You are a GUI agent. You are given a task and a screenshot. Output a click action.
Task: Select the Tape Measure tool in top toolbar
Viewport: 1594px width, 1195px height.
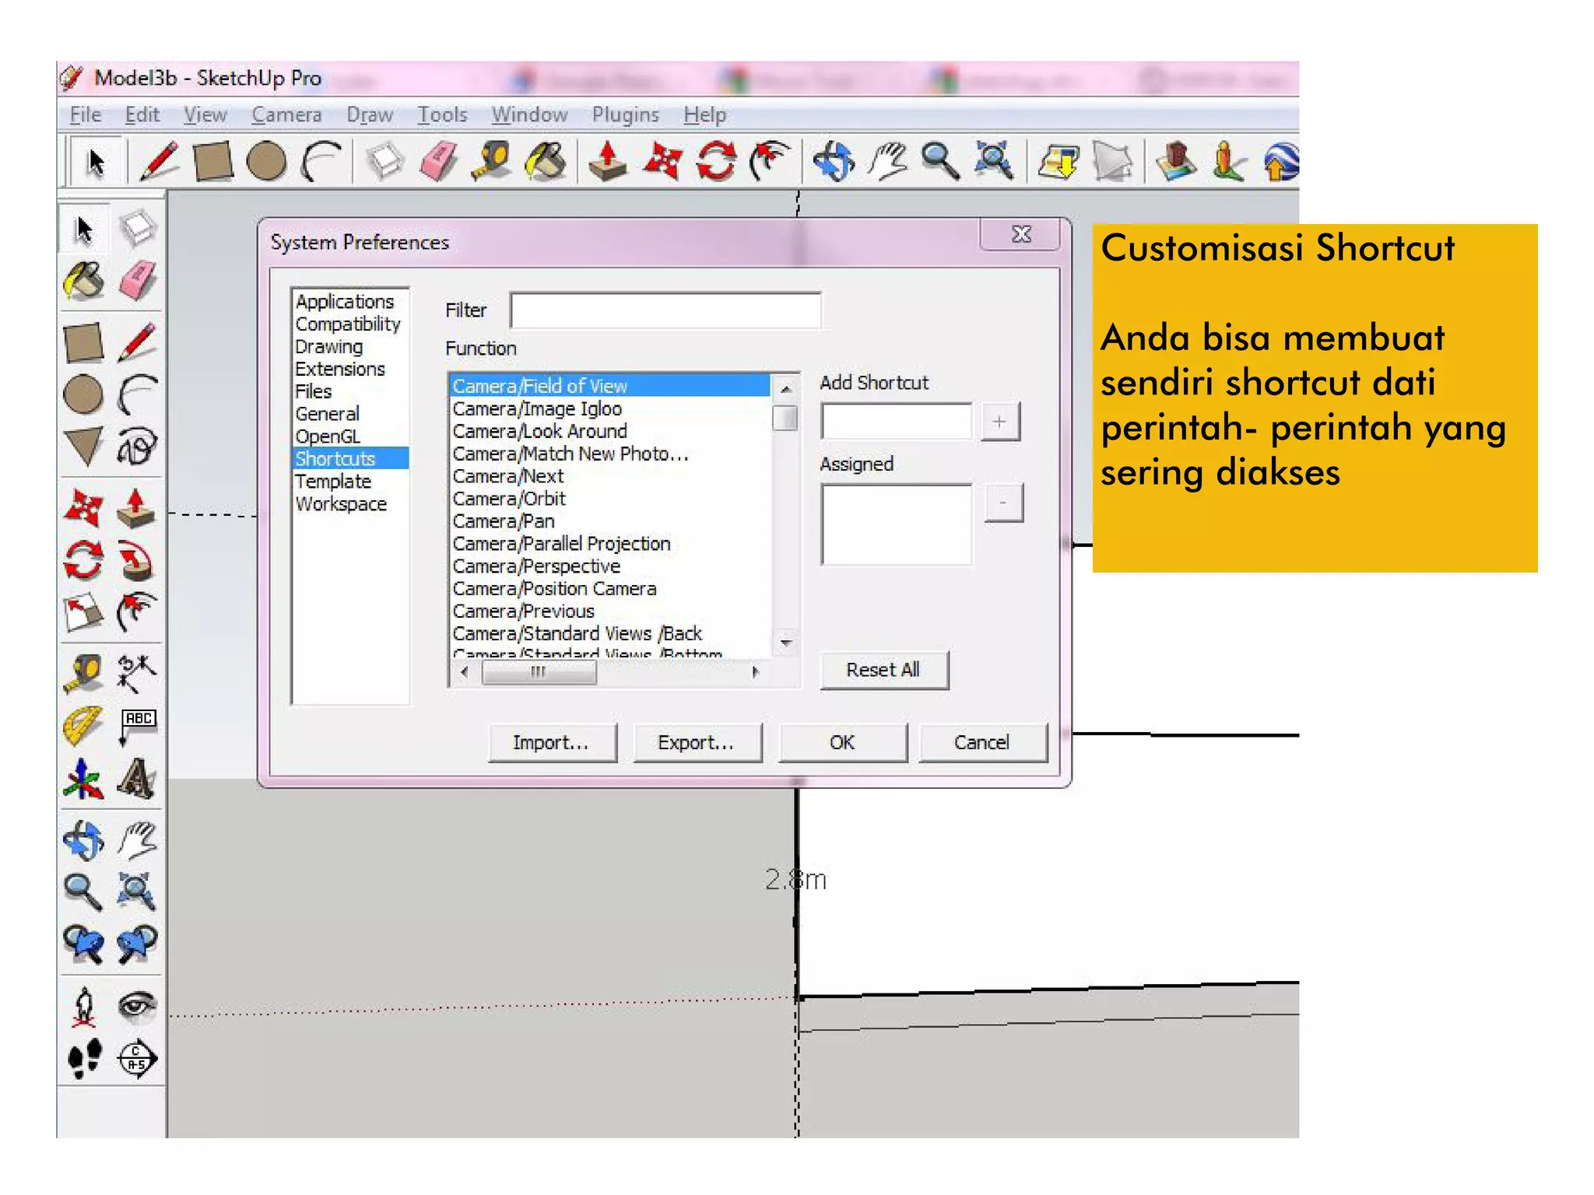[492, 162]
